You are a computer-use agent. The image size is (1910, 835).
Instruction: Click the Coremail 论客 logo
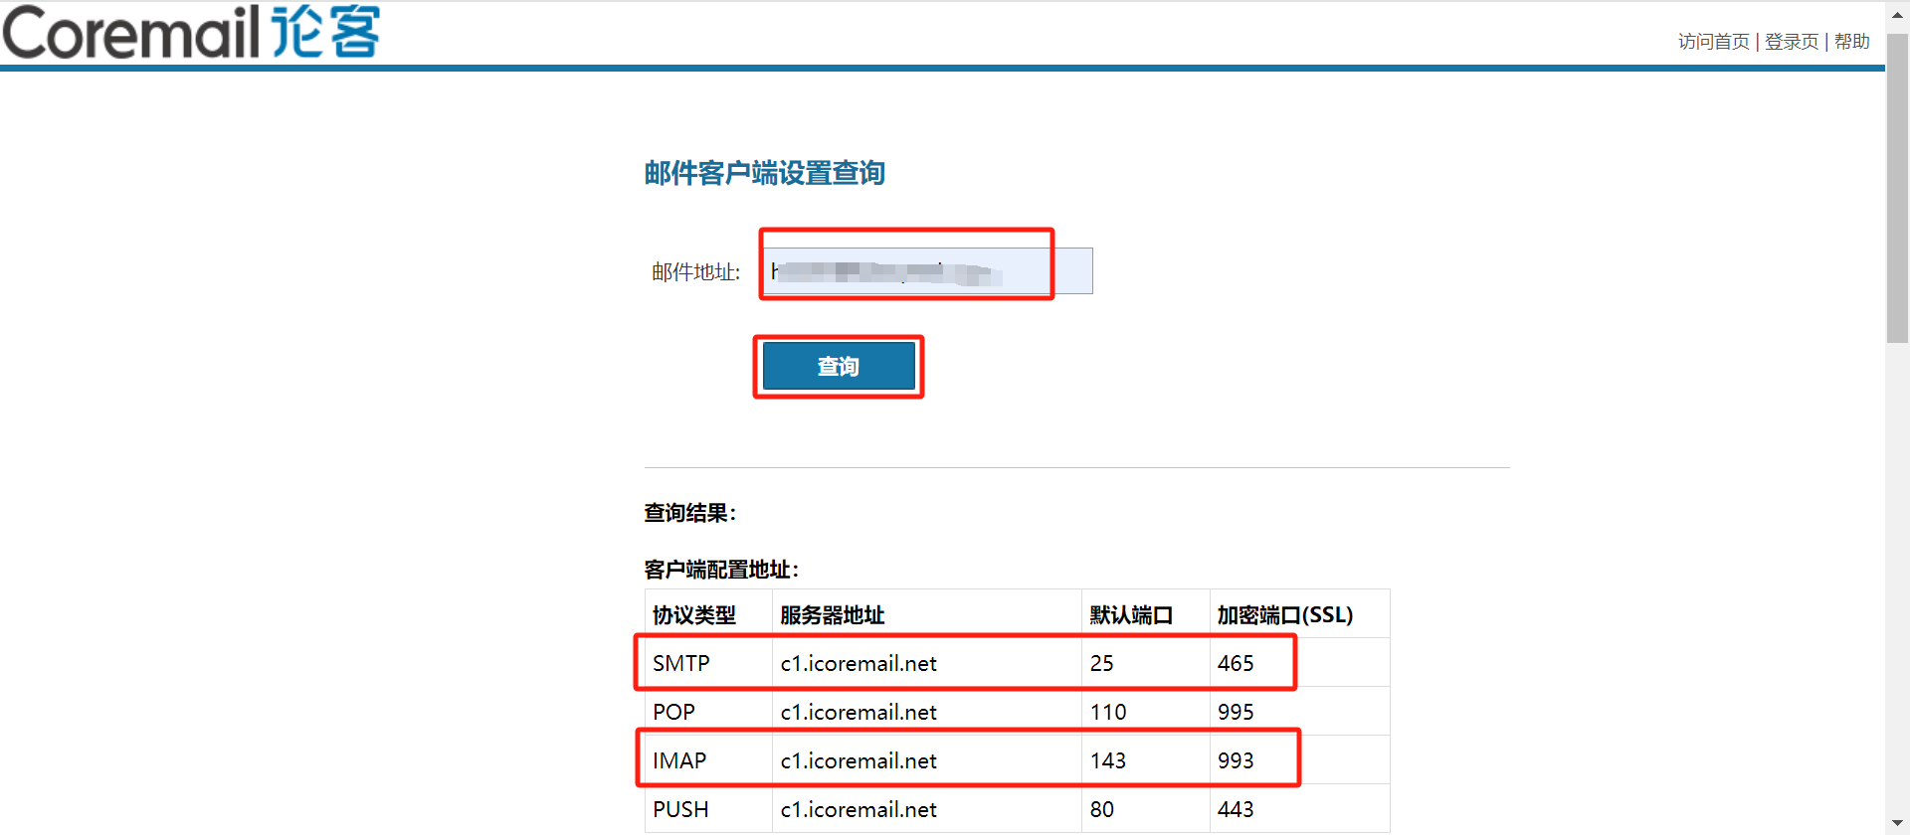(x=191, y=32)
